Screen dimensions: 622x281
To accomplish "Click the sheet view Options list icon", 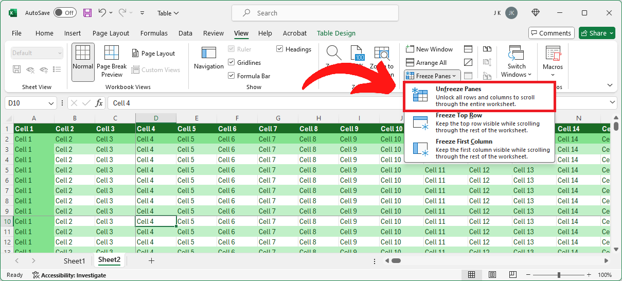I will click(57, 70).
